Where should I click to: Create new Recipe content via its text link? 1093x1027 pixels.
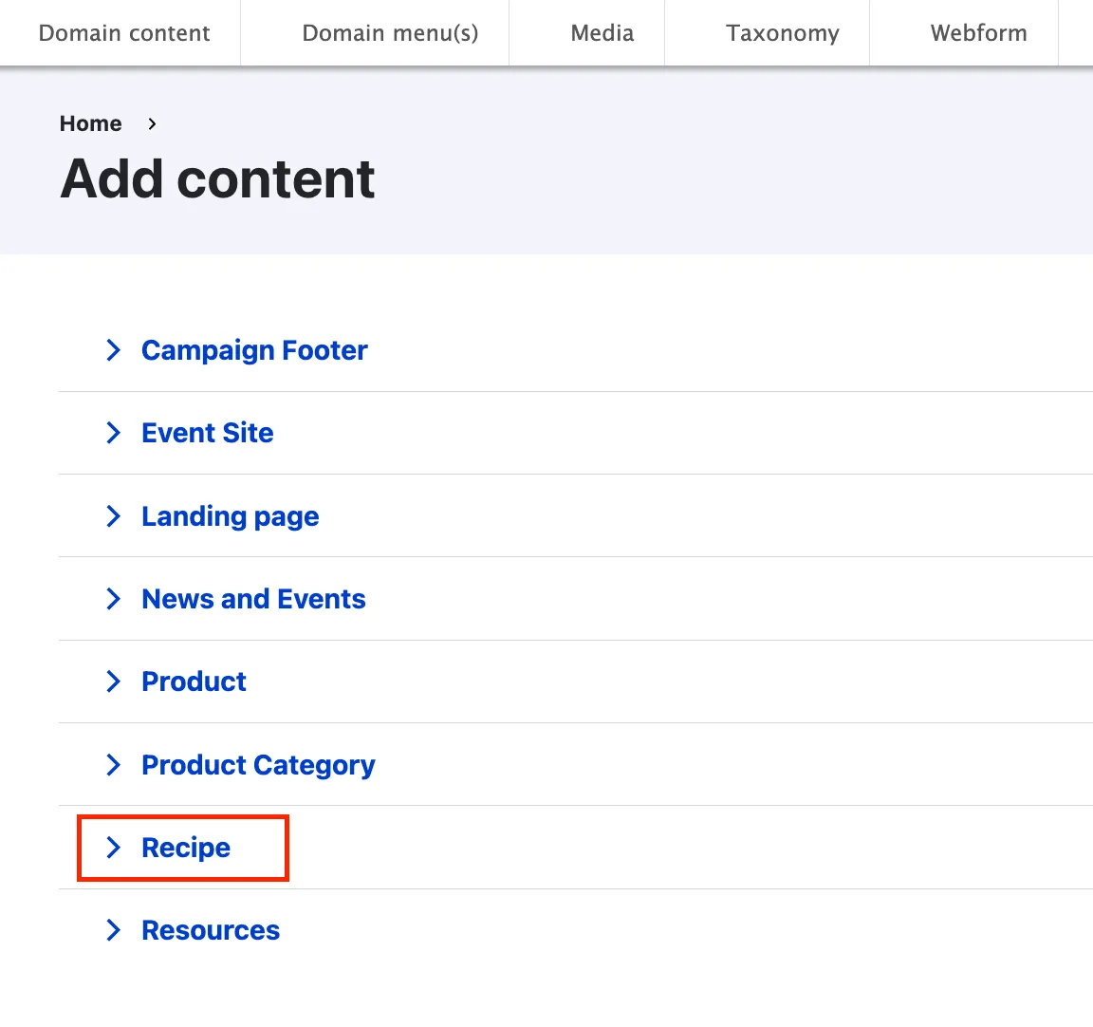186,848
